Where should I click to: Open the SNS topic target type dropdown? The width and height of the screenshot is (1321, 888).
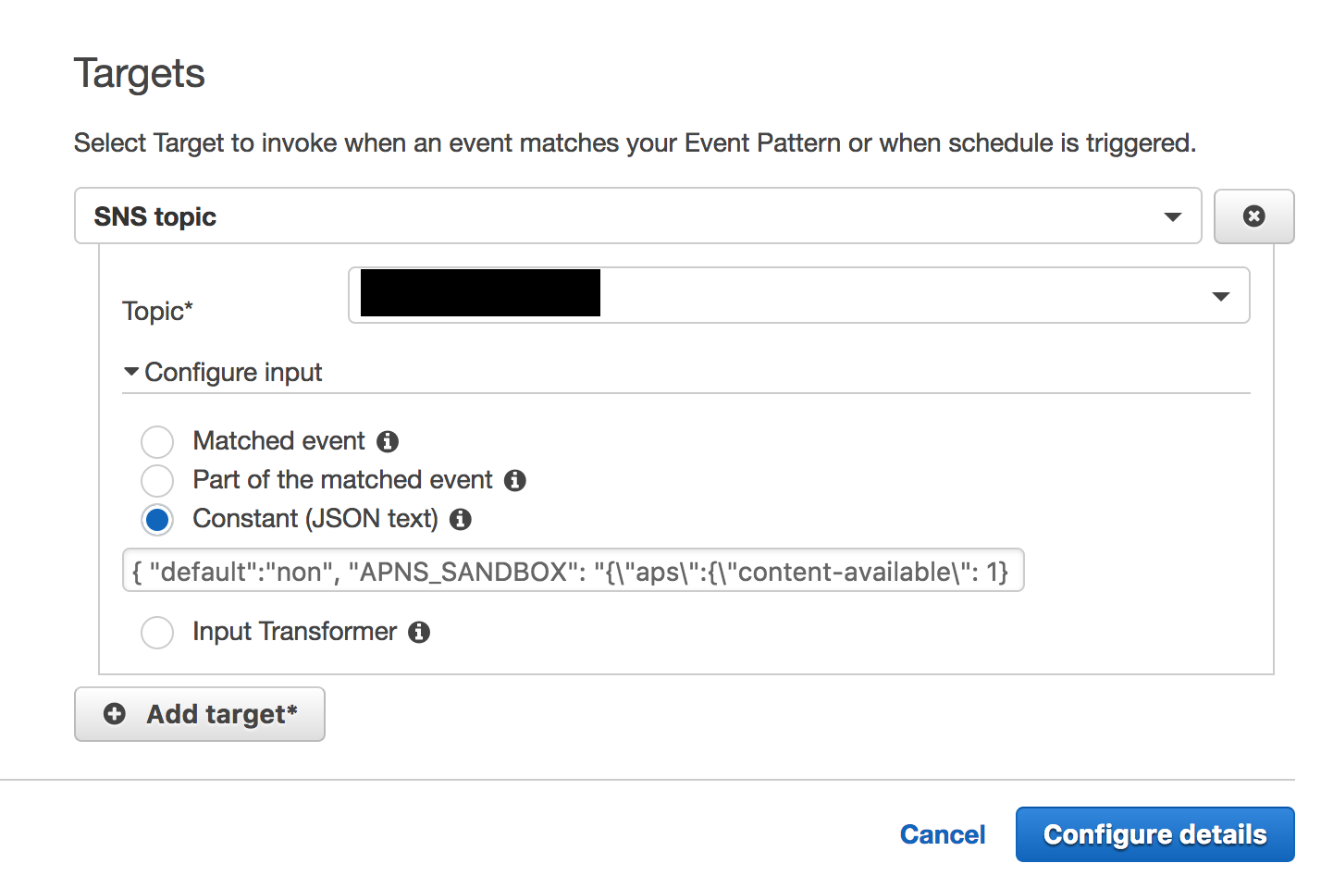636,216
